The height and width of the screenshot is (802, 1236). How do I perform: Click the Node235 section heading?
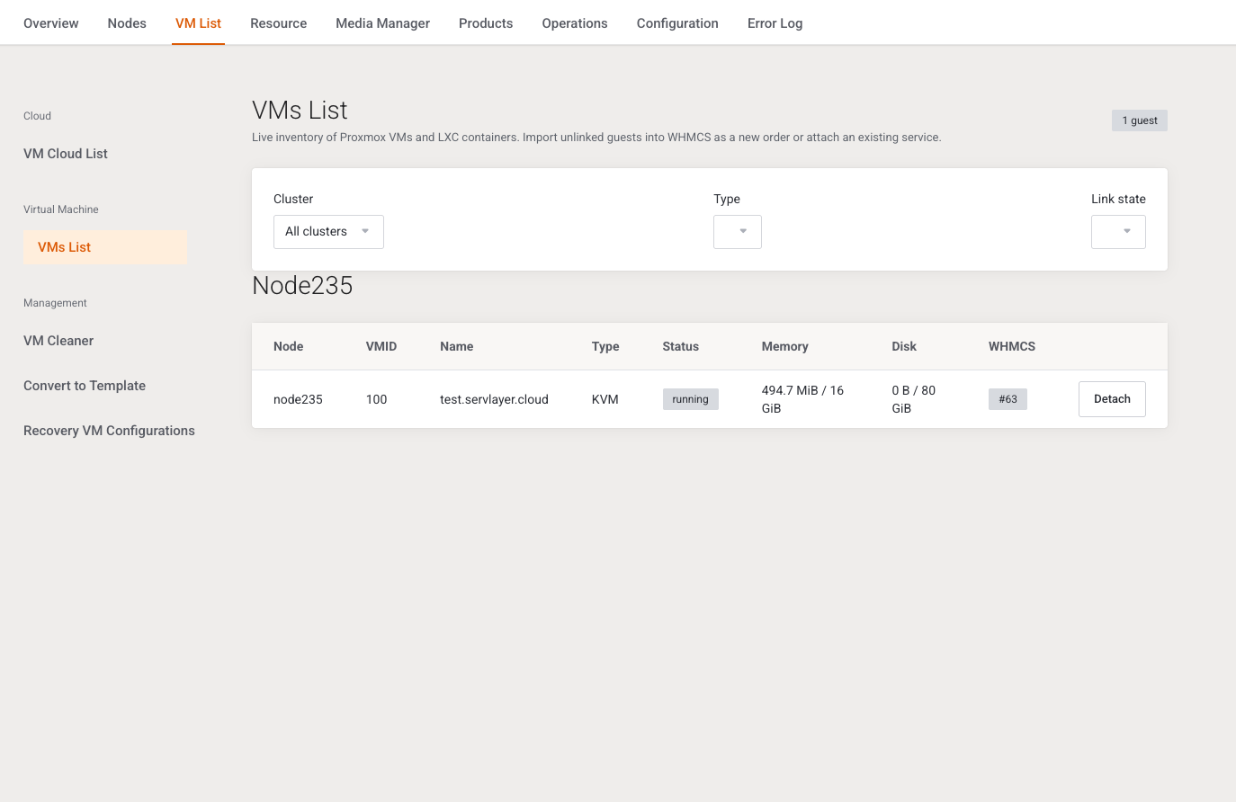pyautogui.click(x=302, y=286)
